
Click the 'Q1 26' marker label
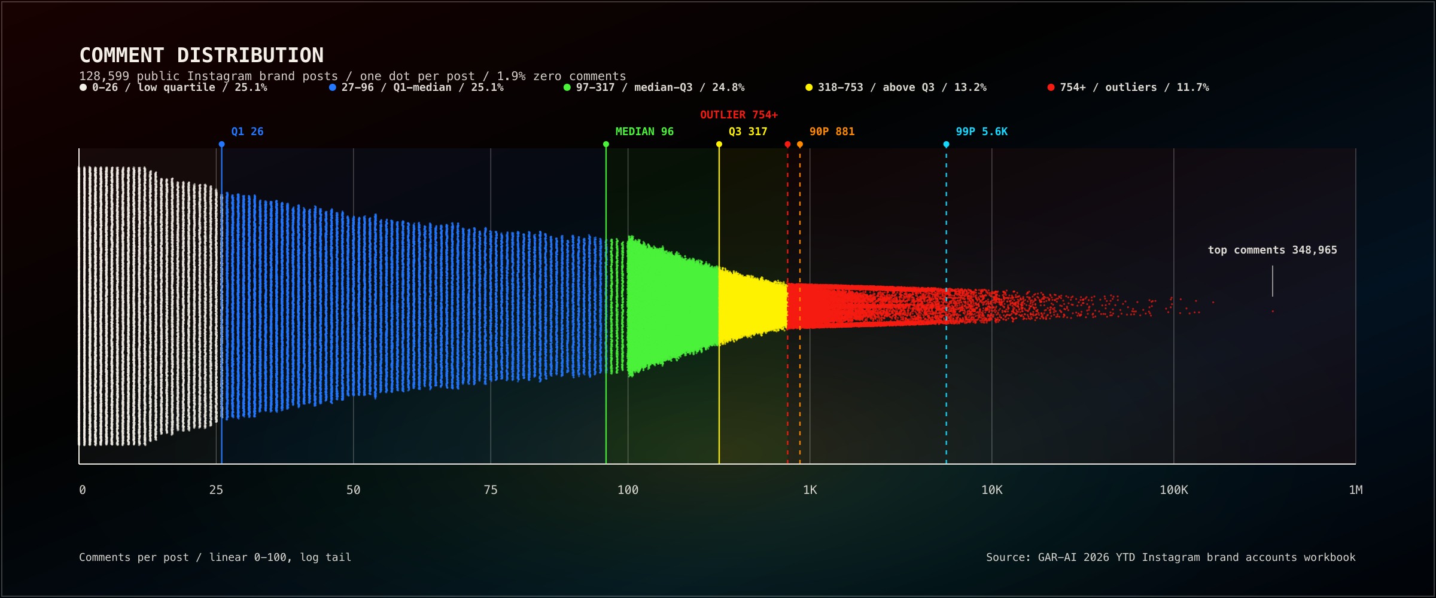247,132
